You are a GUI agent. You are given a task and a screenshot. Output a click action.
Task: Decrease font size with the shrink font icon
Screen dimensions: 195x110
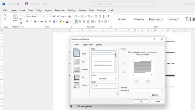click(58, 16)
